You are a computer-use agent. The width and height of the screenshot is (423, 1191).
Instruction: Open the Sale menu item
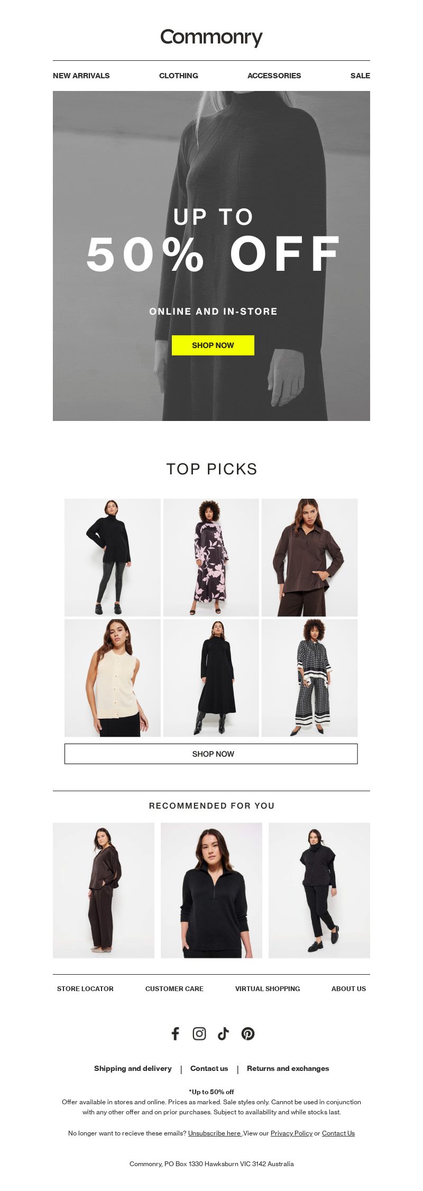tap(360, 76)
